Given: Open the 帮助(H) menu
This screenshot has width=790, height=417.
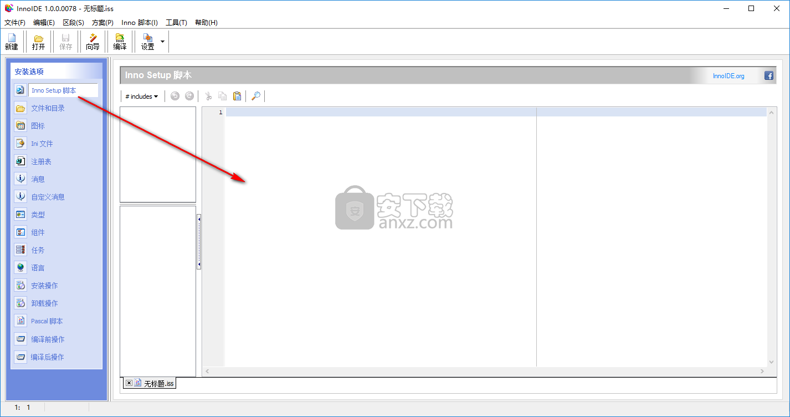Looking at the screenshot, I should coord(206,23).
